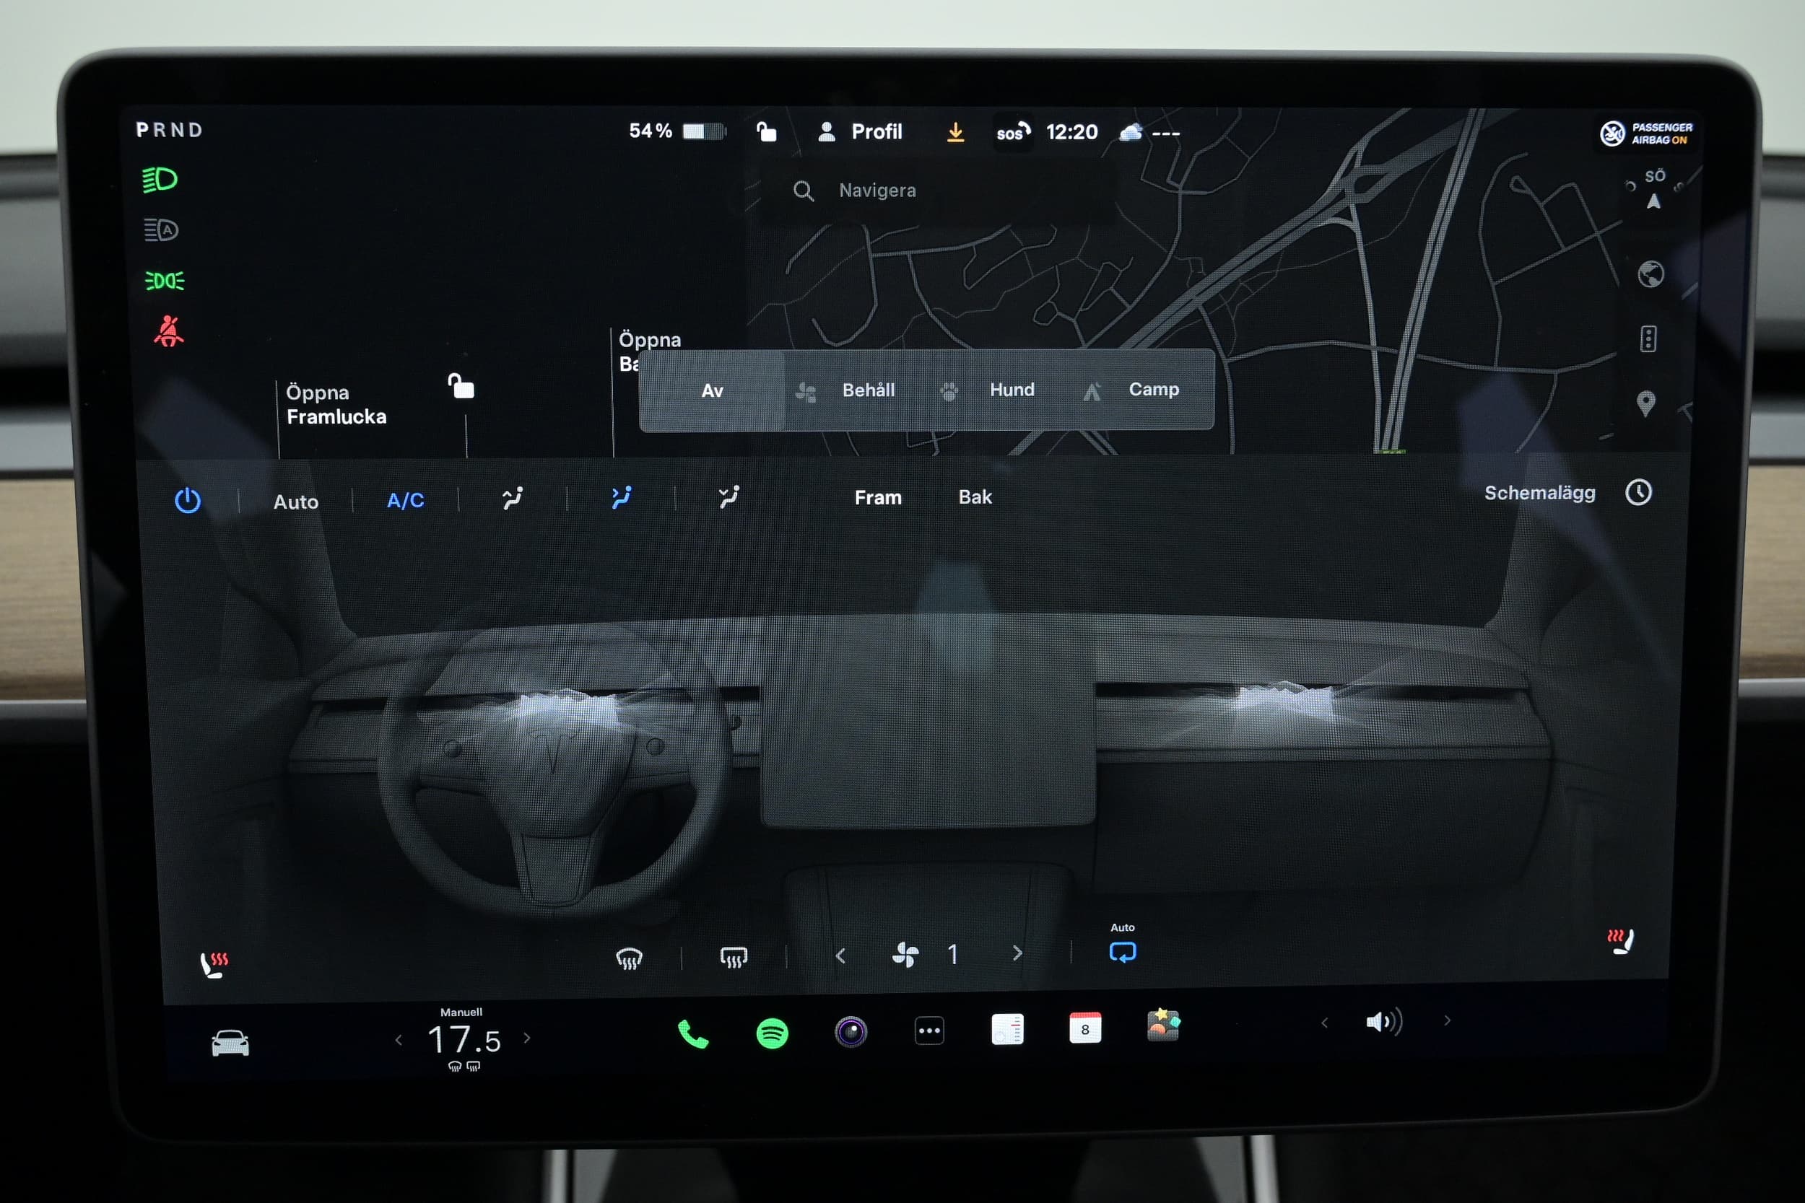1805x1203 pixels.
Task: Turn on passenger seat heater
Action: [x=1620, y=941]
